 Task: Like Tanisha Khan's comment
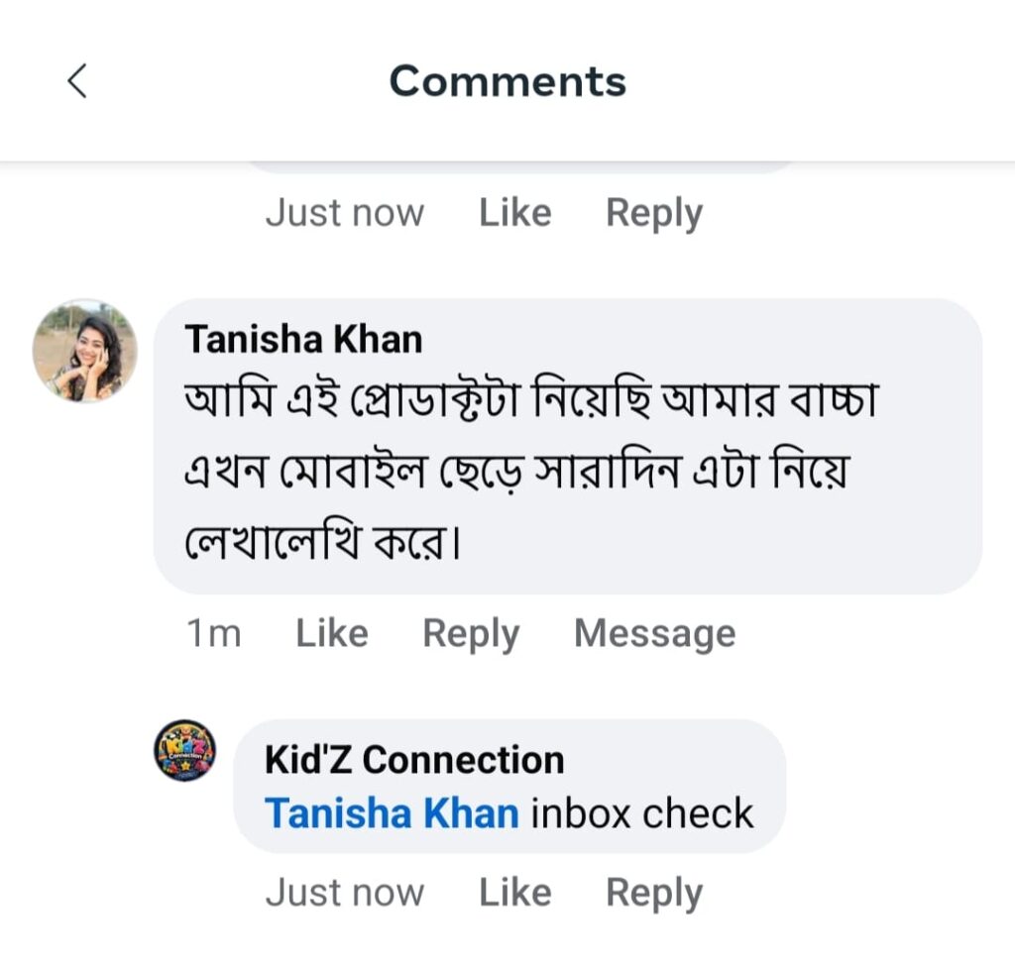[x=332, y=633]
